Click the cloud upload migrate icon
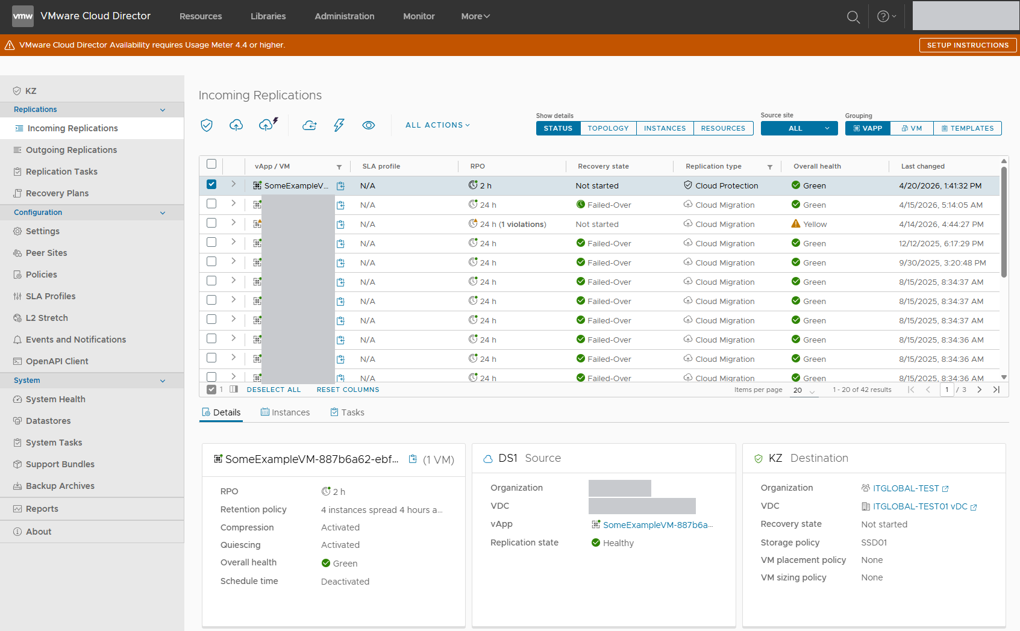 click(236, 125)
